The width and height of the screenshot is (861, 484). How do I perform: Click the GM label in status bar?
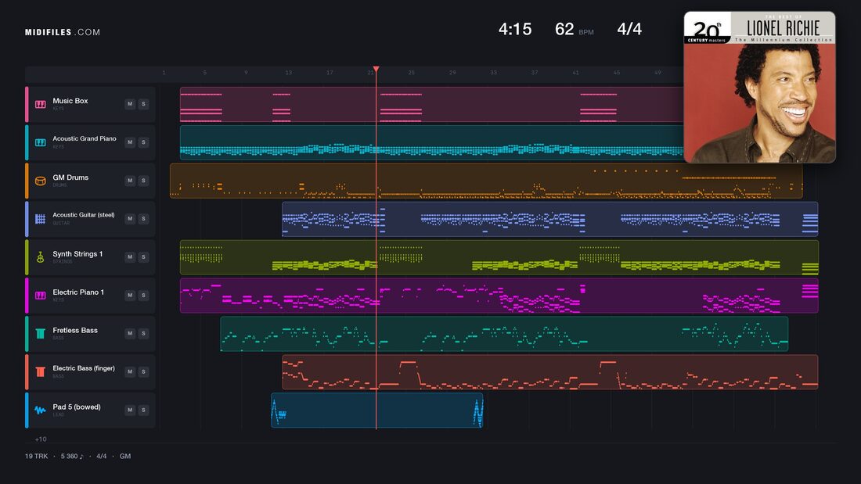click(x=125, y=456)
